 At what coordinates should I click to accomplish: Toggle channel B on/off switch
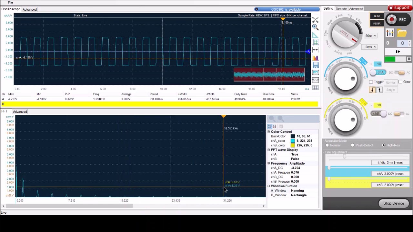click(378, 113)
